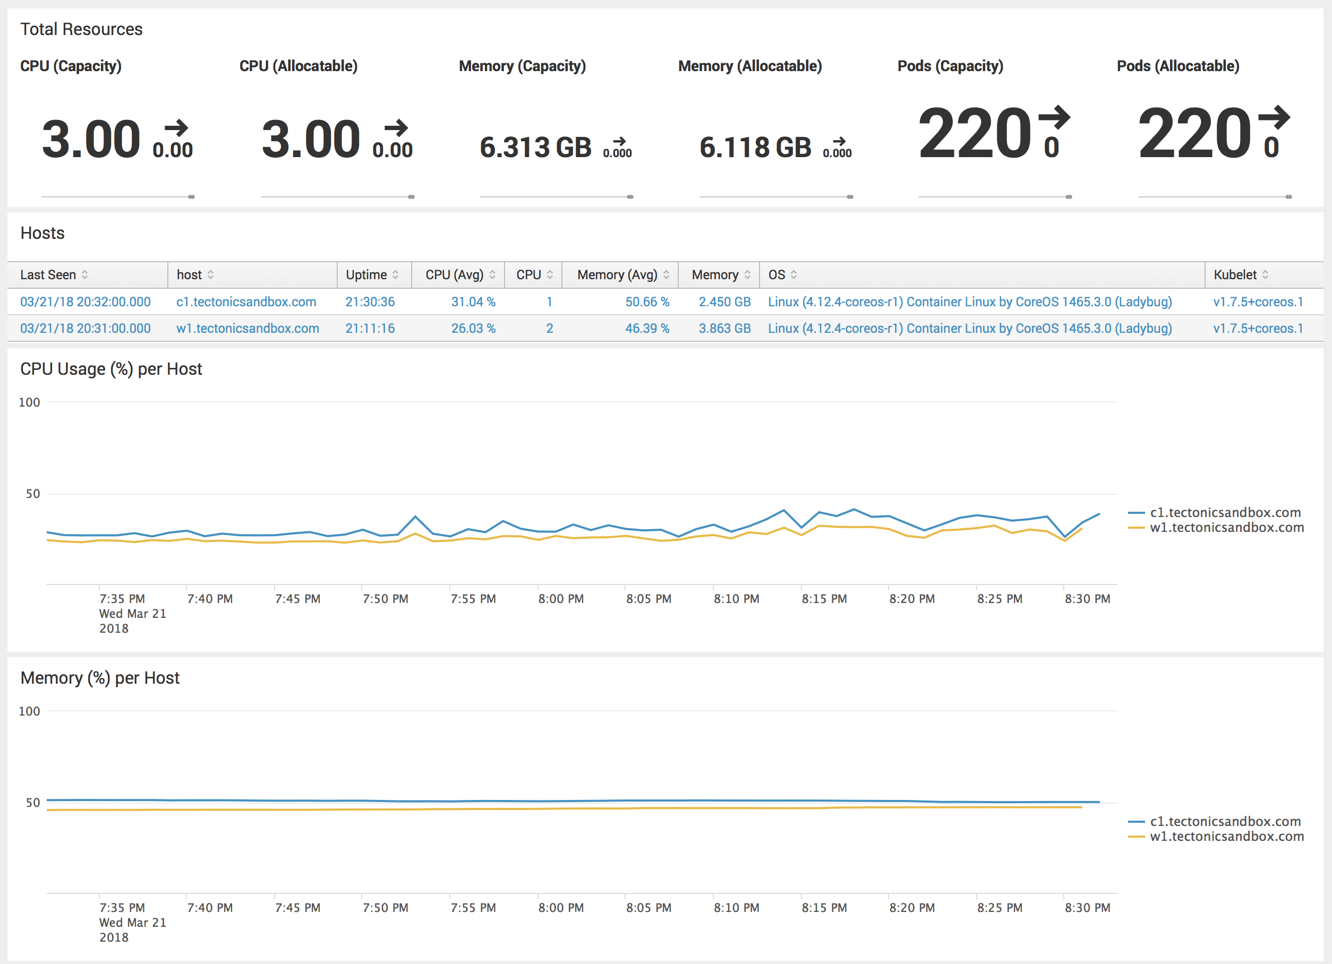Click Memory (%) per Host panel title
1332x964 pixels.
(x=100, y=678)
